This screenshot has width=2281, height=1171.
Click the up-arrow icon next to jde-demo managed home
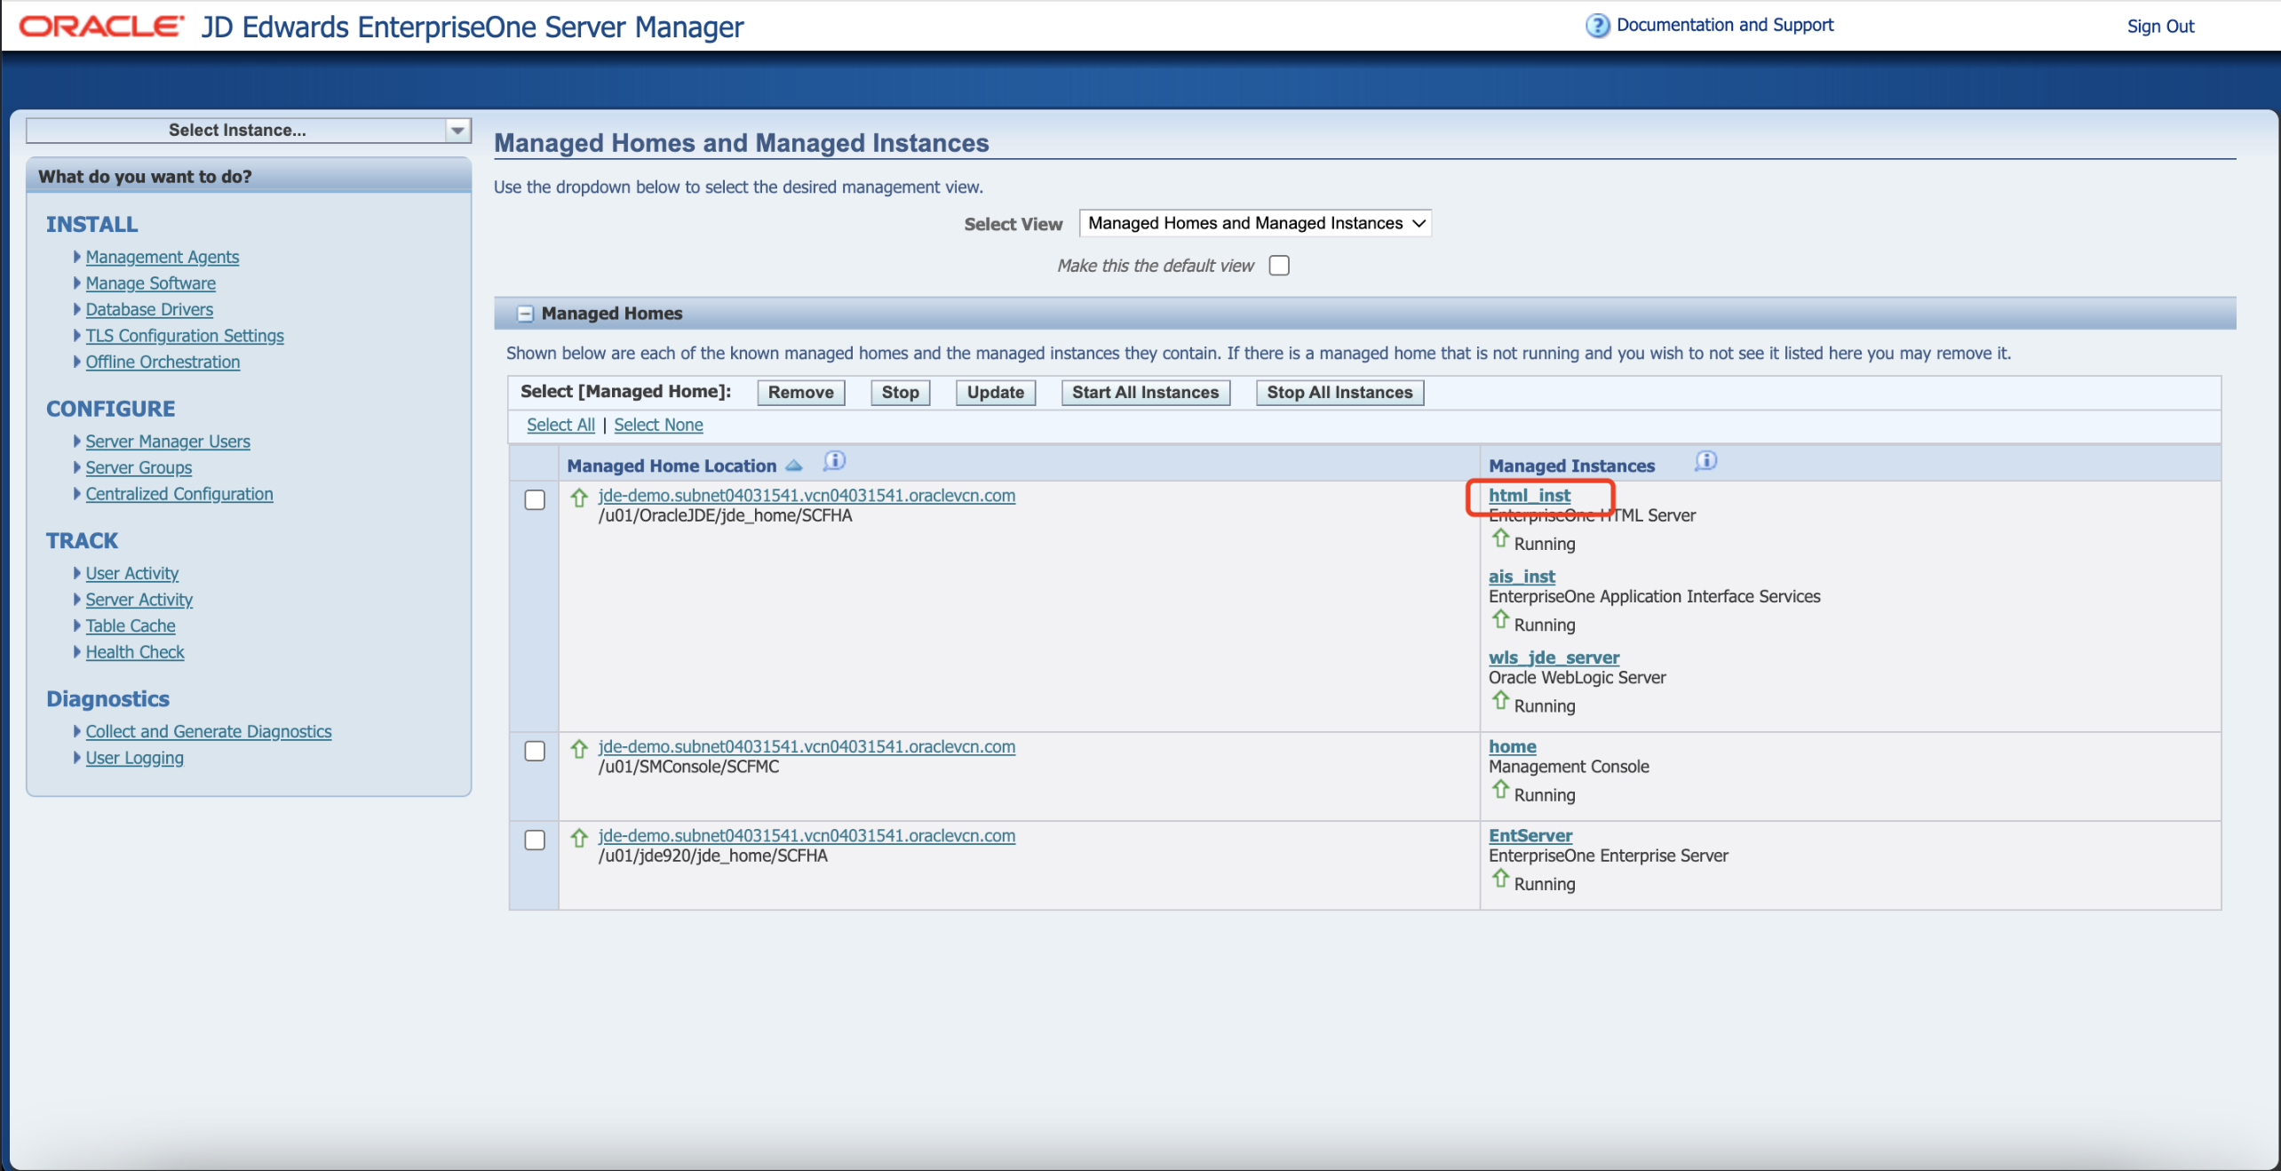(x=581, y=494)
